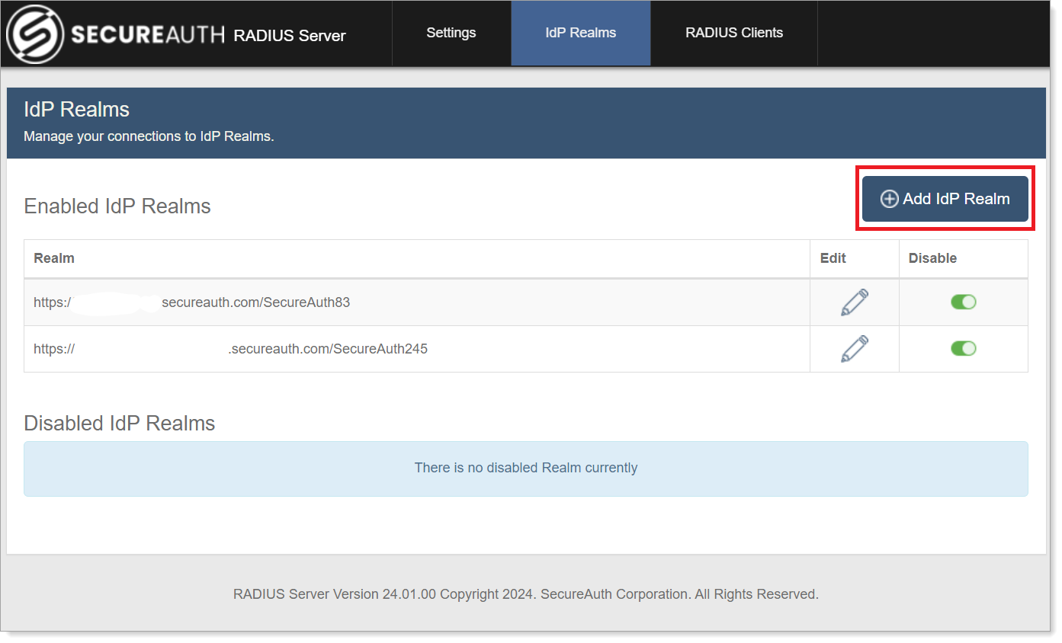Image resolution: width=1062 pixels, height=643 pixels.
Task: Click the Realm column header
Action: coord(53,258)
